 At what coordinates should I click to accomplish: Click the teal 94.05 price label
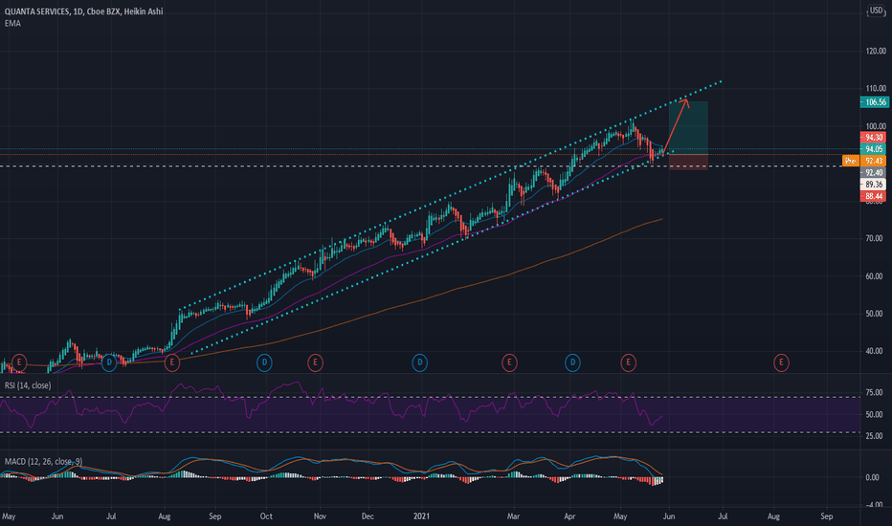[x=874, y=149]
